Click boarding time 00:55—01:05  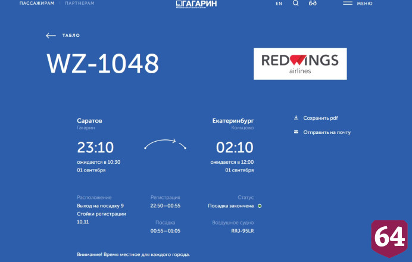pyautogui.click(x=166, y=230)
